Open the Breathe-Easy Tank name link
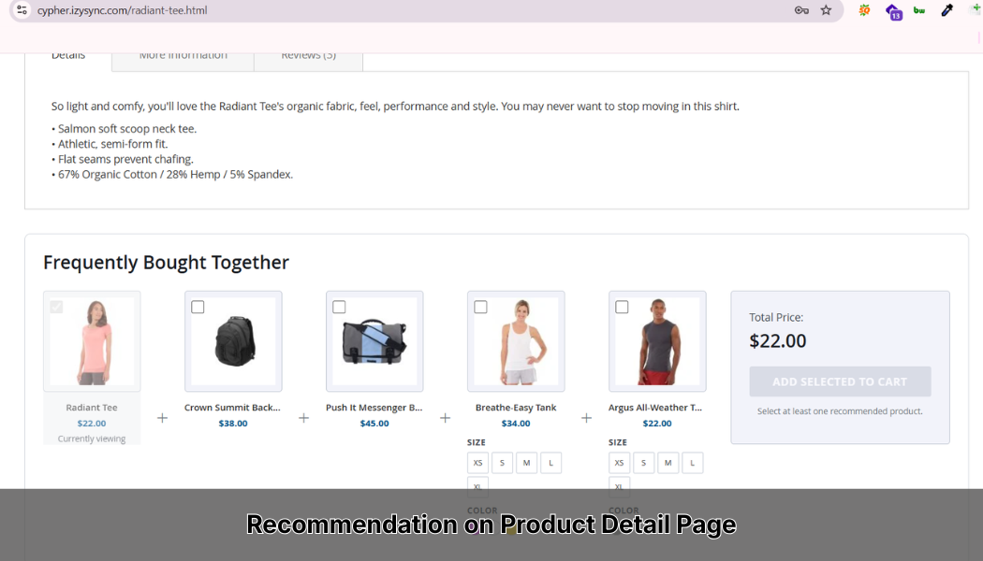This screenshot has height=561, width=983. (516, 408)
